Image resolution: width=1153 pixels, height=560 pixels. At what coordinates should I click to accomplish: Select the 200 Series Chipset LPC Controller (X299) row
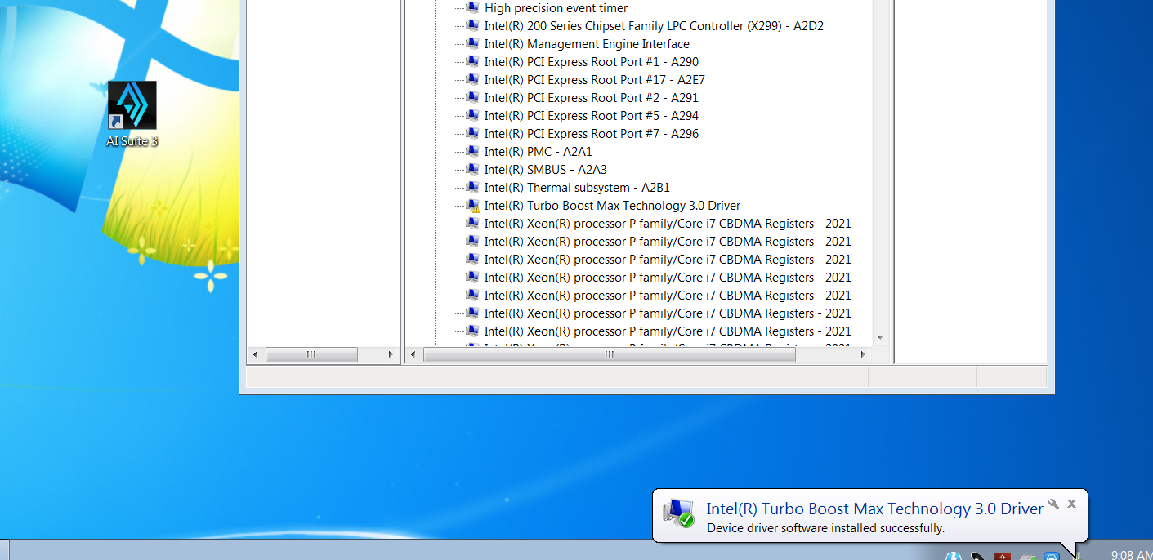coord(654,26)
